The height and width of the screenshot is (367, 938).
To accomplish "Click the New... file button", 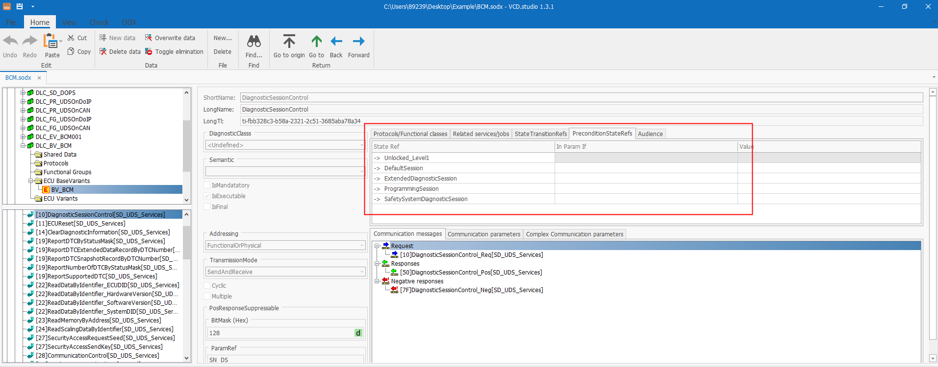I will pyautogui.click(x=223, y=38).
